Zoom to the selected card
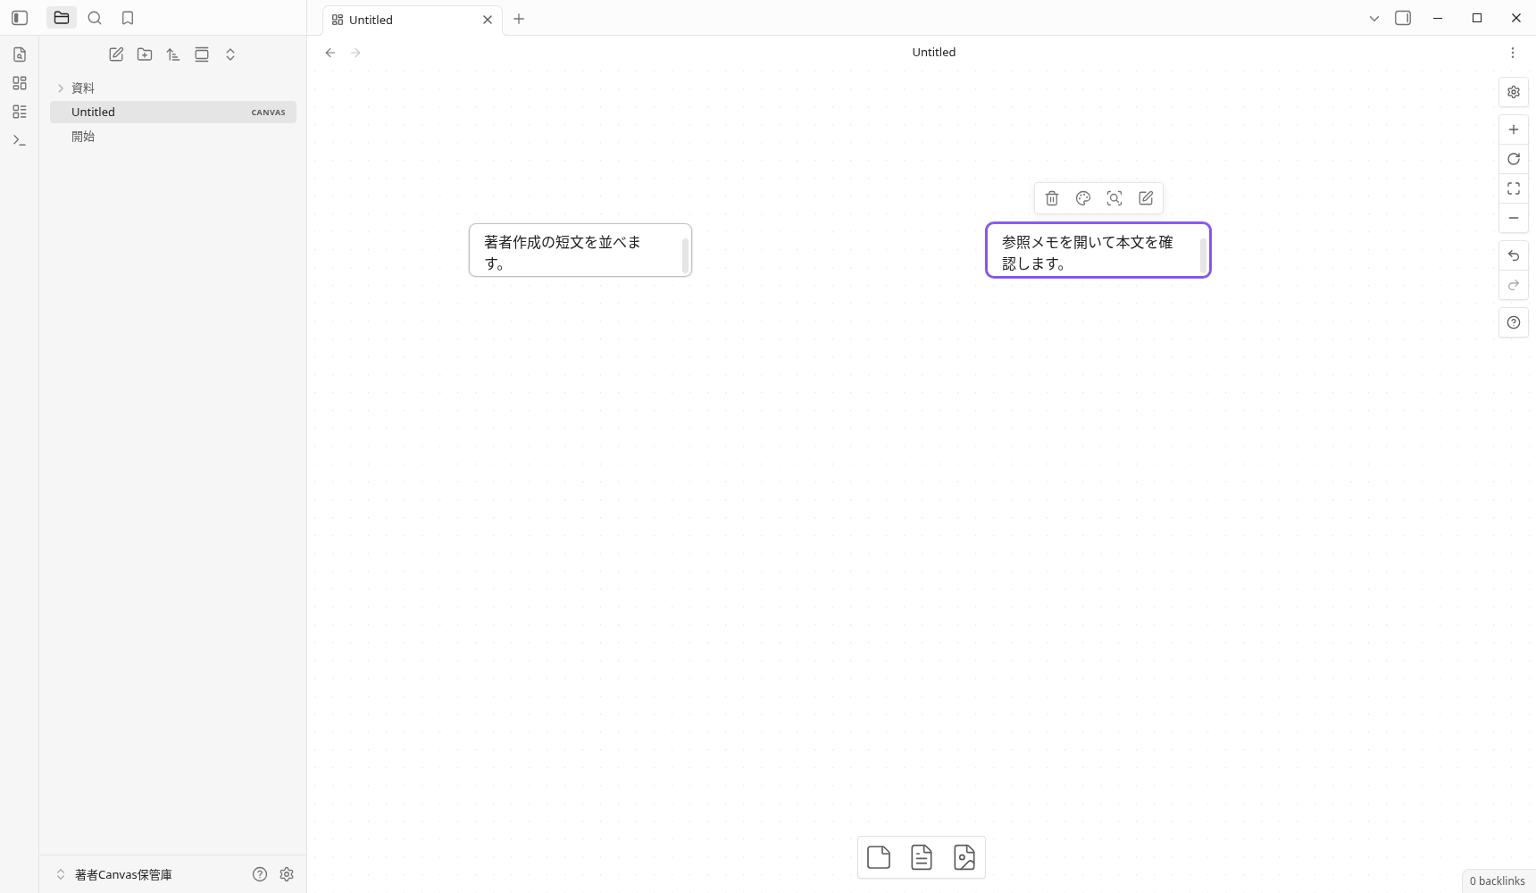1536x893 pixels. 1114,198
